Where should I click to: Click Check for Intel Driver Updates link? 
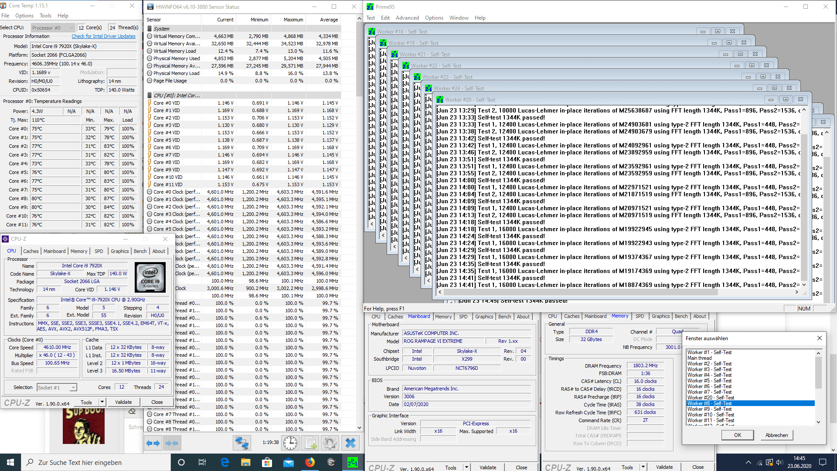point(103,36)
